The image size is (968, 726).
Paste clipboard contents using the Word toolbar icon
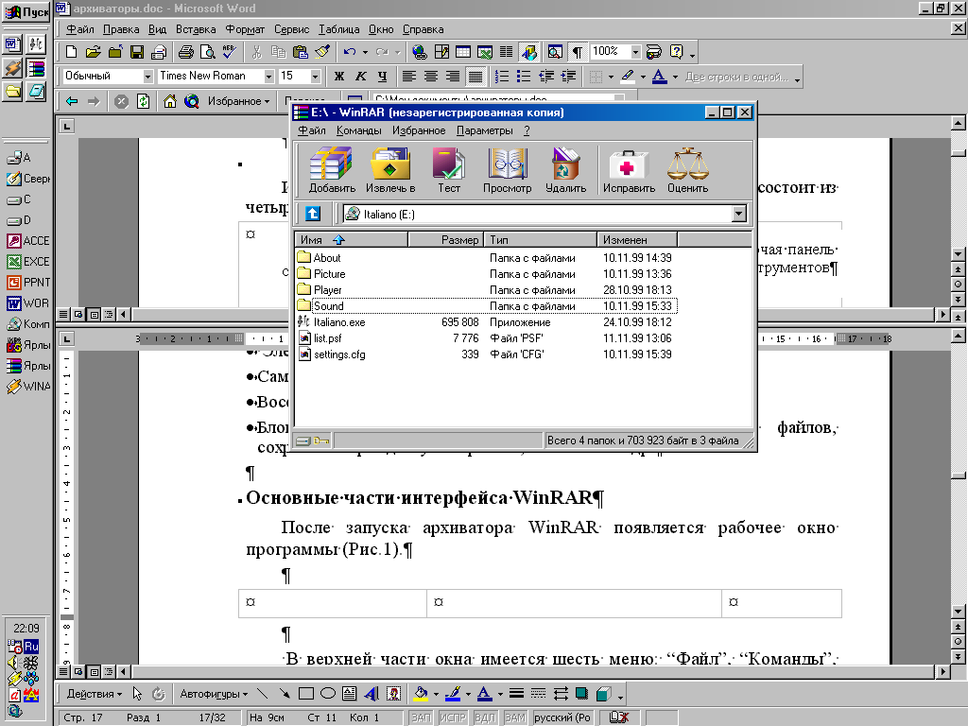[300, 52]
